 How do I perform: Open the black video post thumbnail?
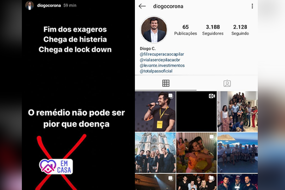coord(196,111)
